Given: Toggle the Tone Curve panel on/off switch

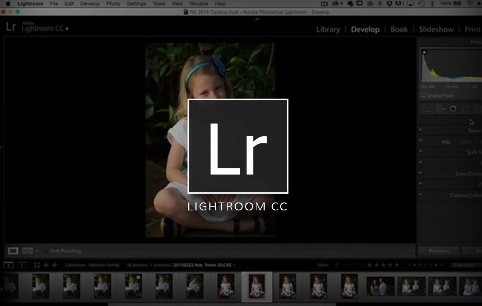Looking at the screenshot, I should (x=420, y=129).
